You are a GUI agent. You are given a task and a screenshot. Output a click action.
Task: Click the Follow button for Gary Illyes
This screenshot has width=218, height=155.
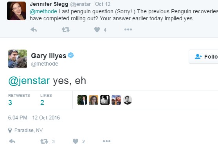(x=204, y=57)
